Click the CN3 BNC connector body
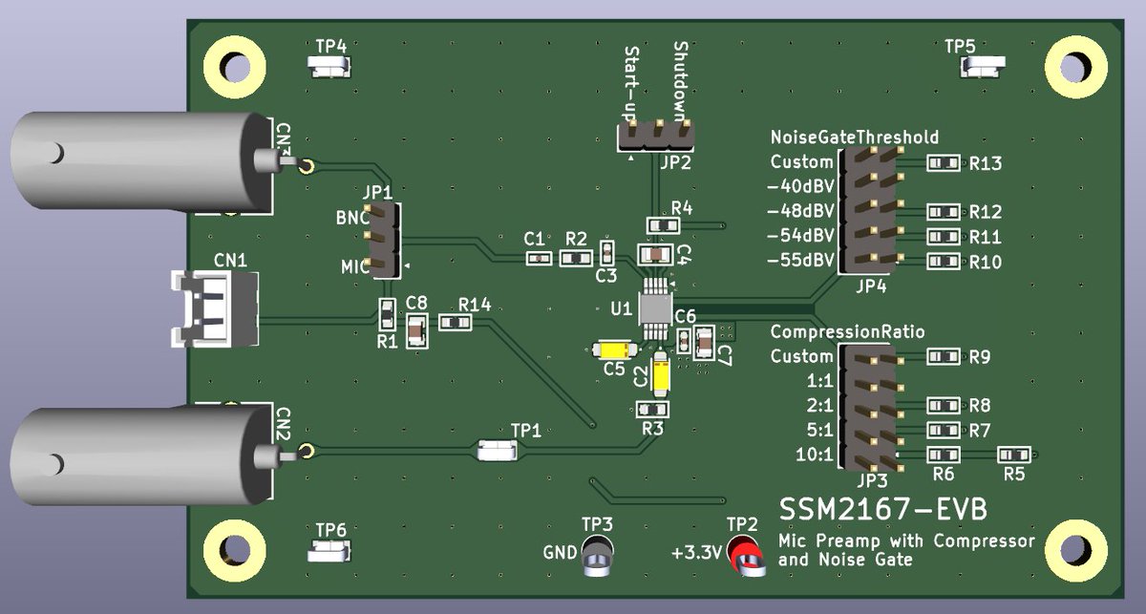 point(140,160)
